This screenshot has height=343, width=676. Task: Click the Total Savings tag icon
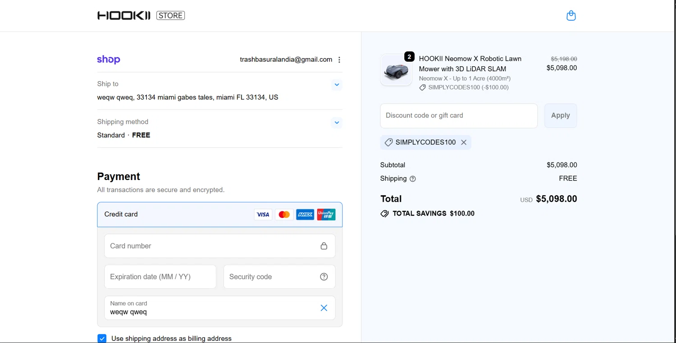point(384,214)
